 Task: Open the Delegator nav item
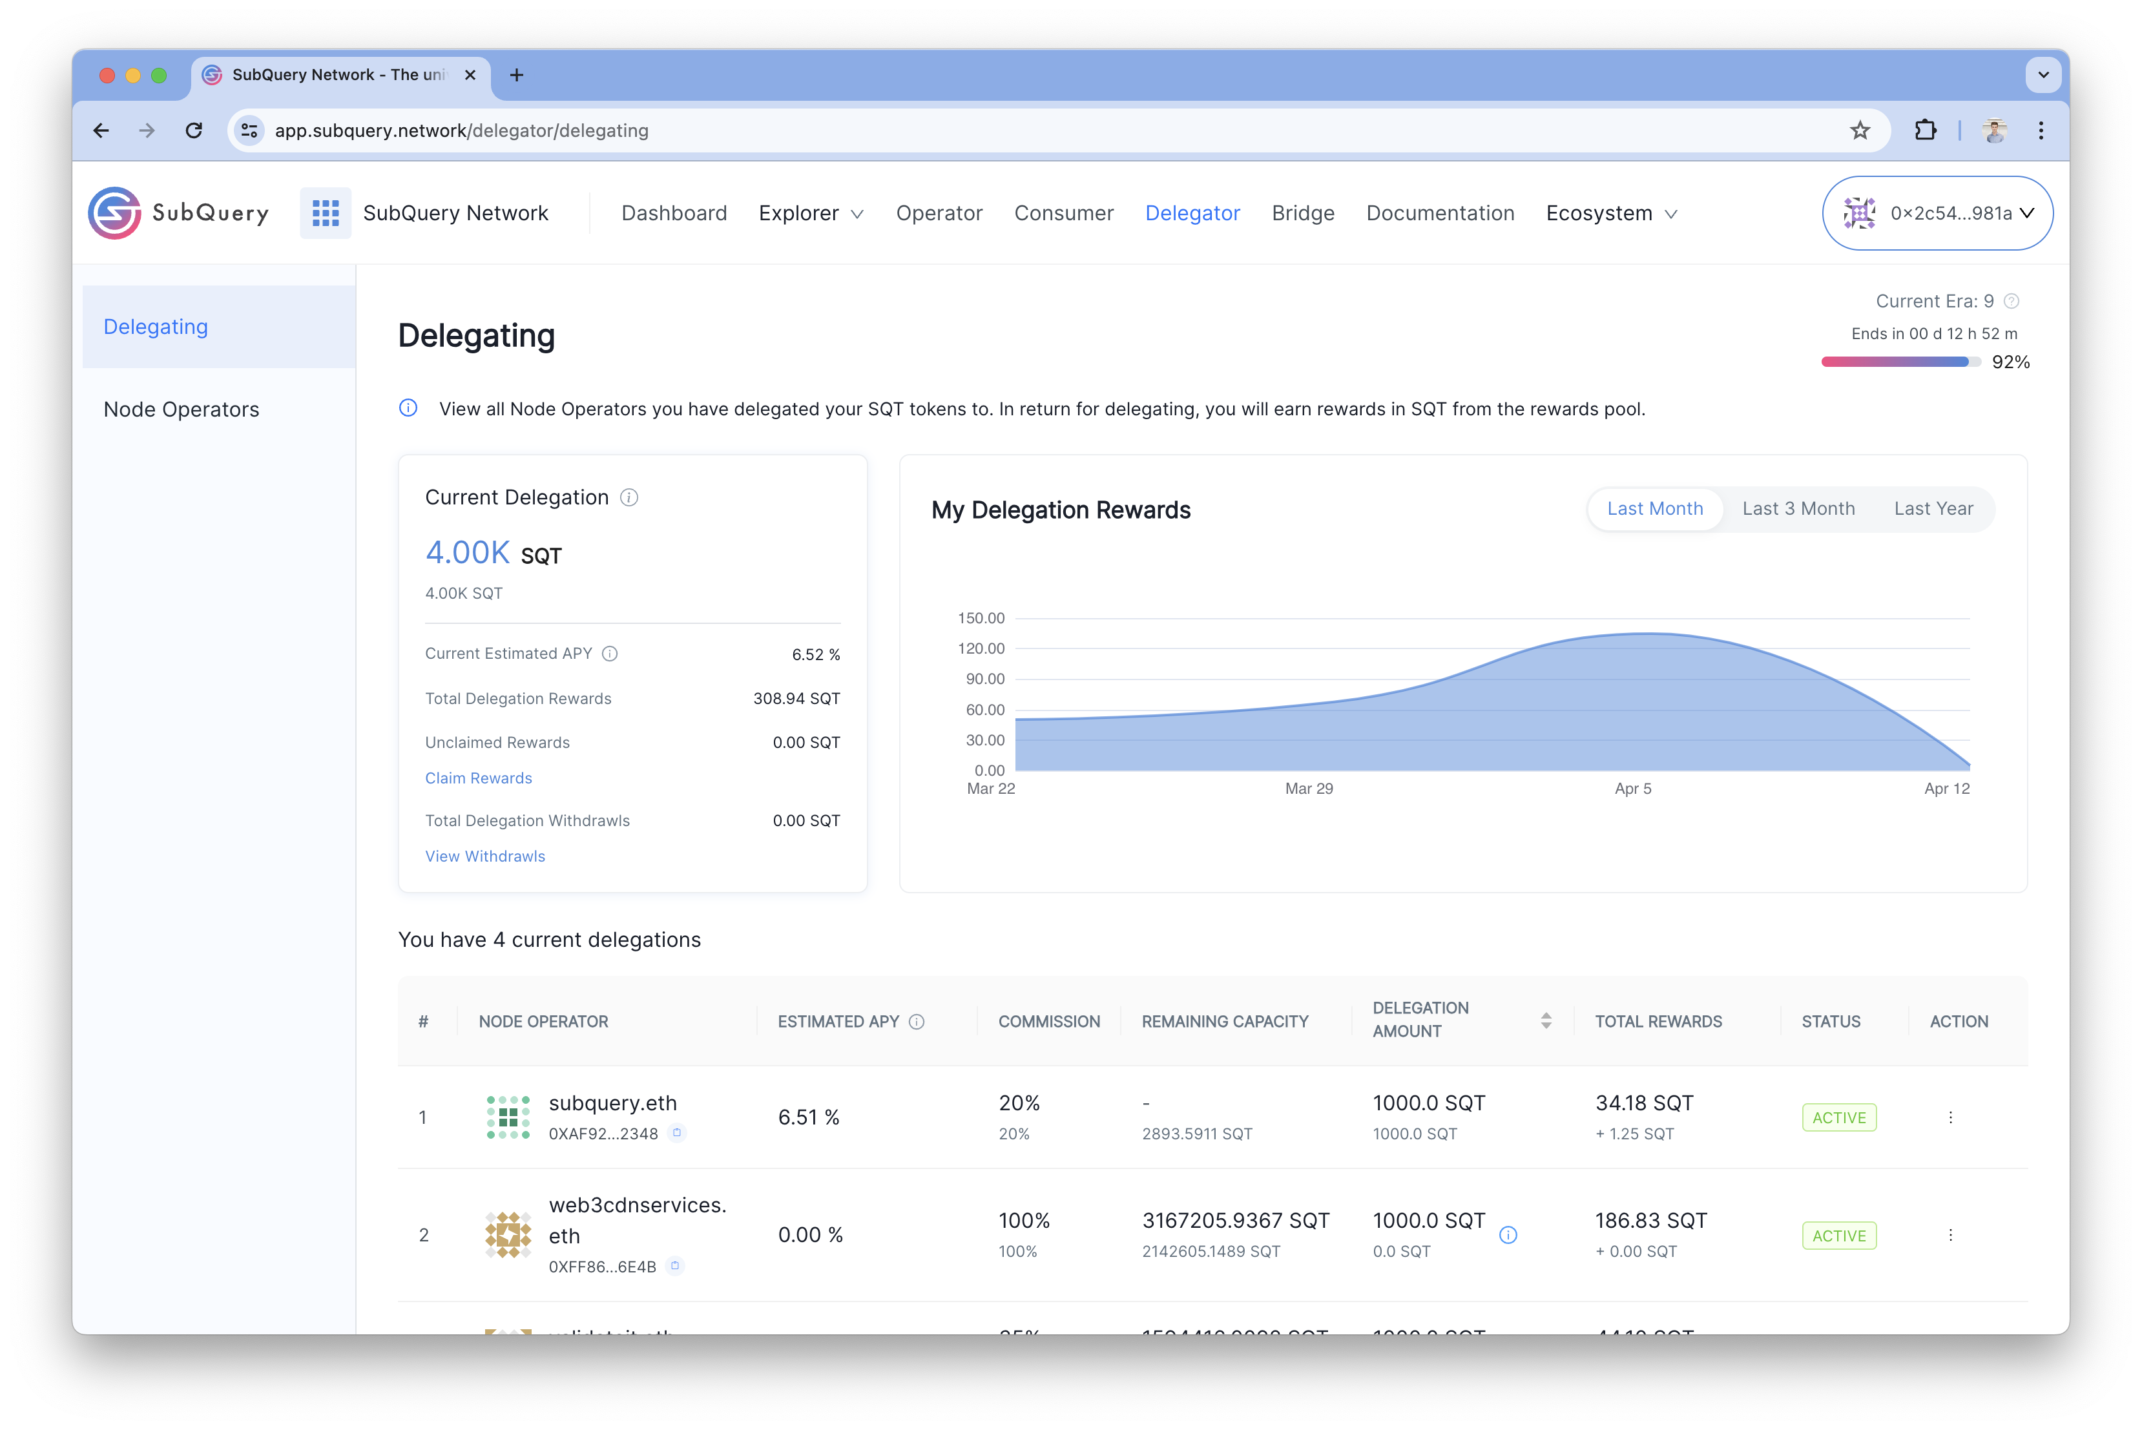(1192, 212)
